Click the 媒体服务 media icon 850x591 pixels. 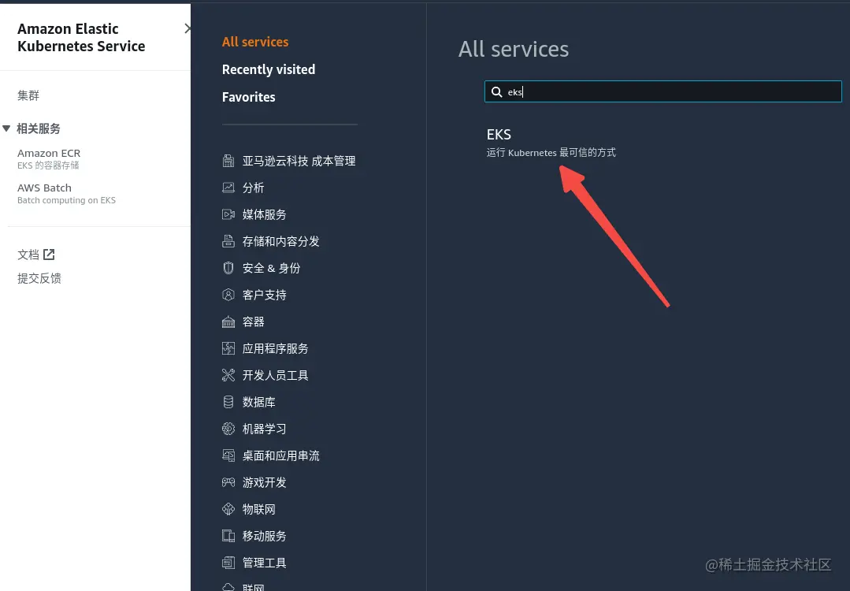[228, 214]
